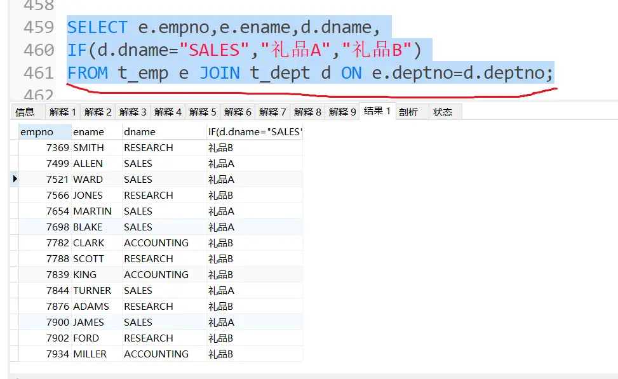Select the 结果 1 tab
This screenshot has width=618, height=379.
tap(377, 112)
